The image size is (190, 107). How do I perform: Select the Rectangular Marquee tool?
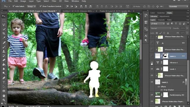tap(4, 21)
